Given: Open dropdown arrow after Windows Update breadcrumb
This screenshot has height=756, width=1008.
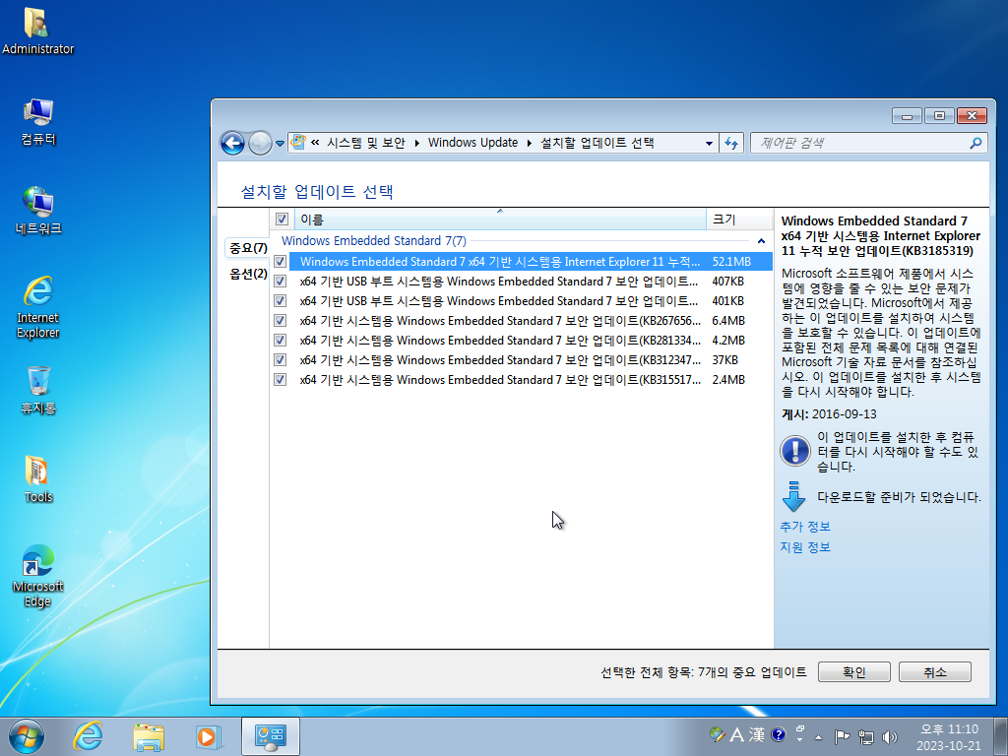Looking at the screenshot, I should (x=529, y=143).
